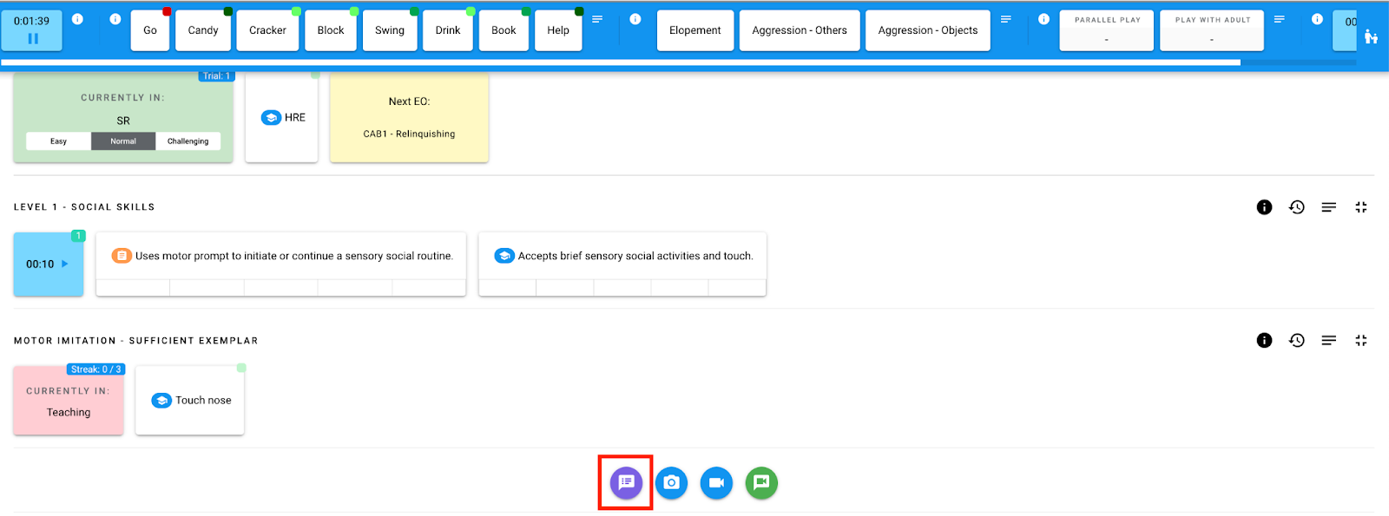
Task: Open list menu next to Help button
Action: (x=597, y=19)
